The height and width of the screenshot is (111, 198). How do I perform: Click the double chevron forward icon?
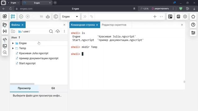[85, 16]
